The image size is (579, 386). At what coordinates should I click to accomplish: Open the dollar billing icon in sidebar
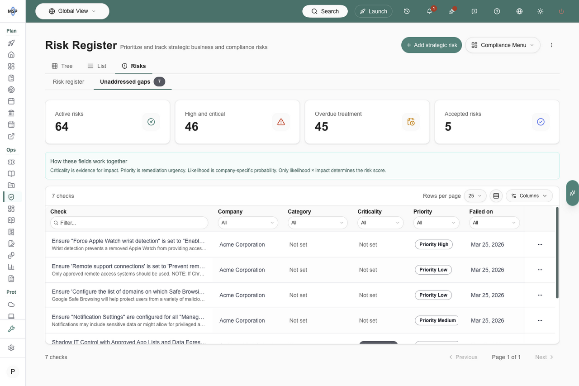pyautogui.click(x=11, y=232)
